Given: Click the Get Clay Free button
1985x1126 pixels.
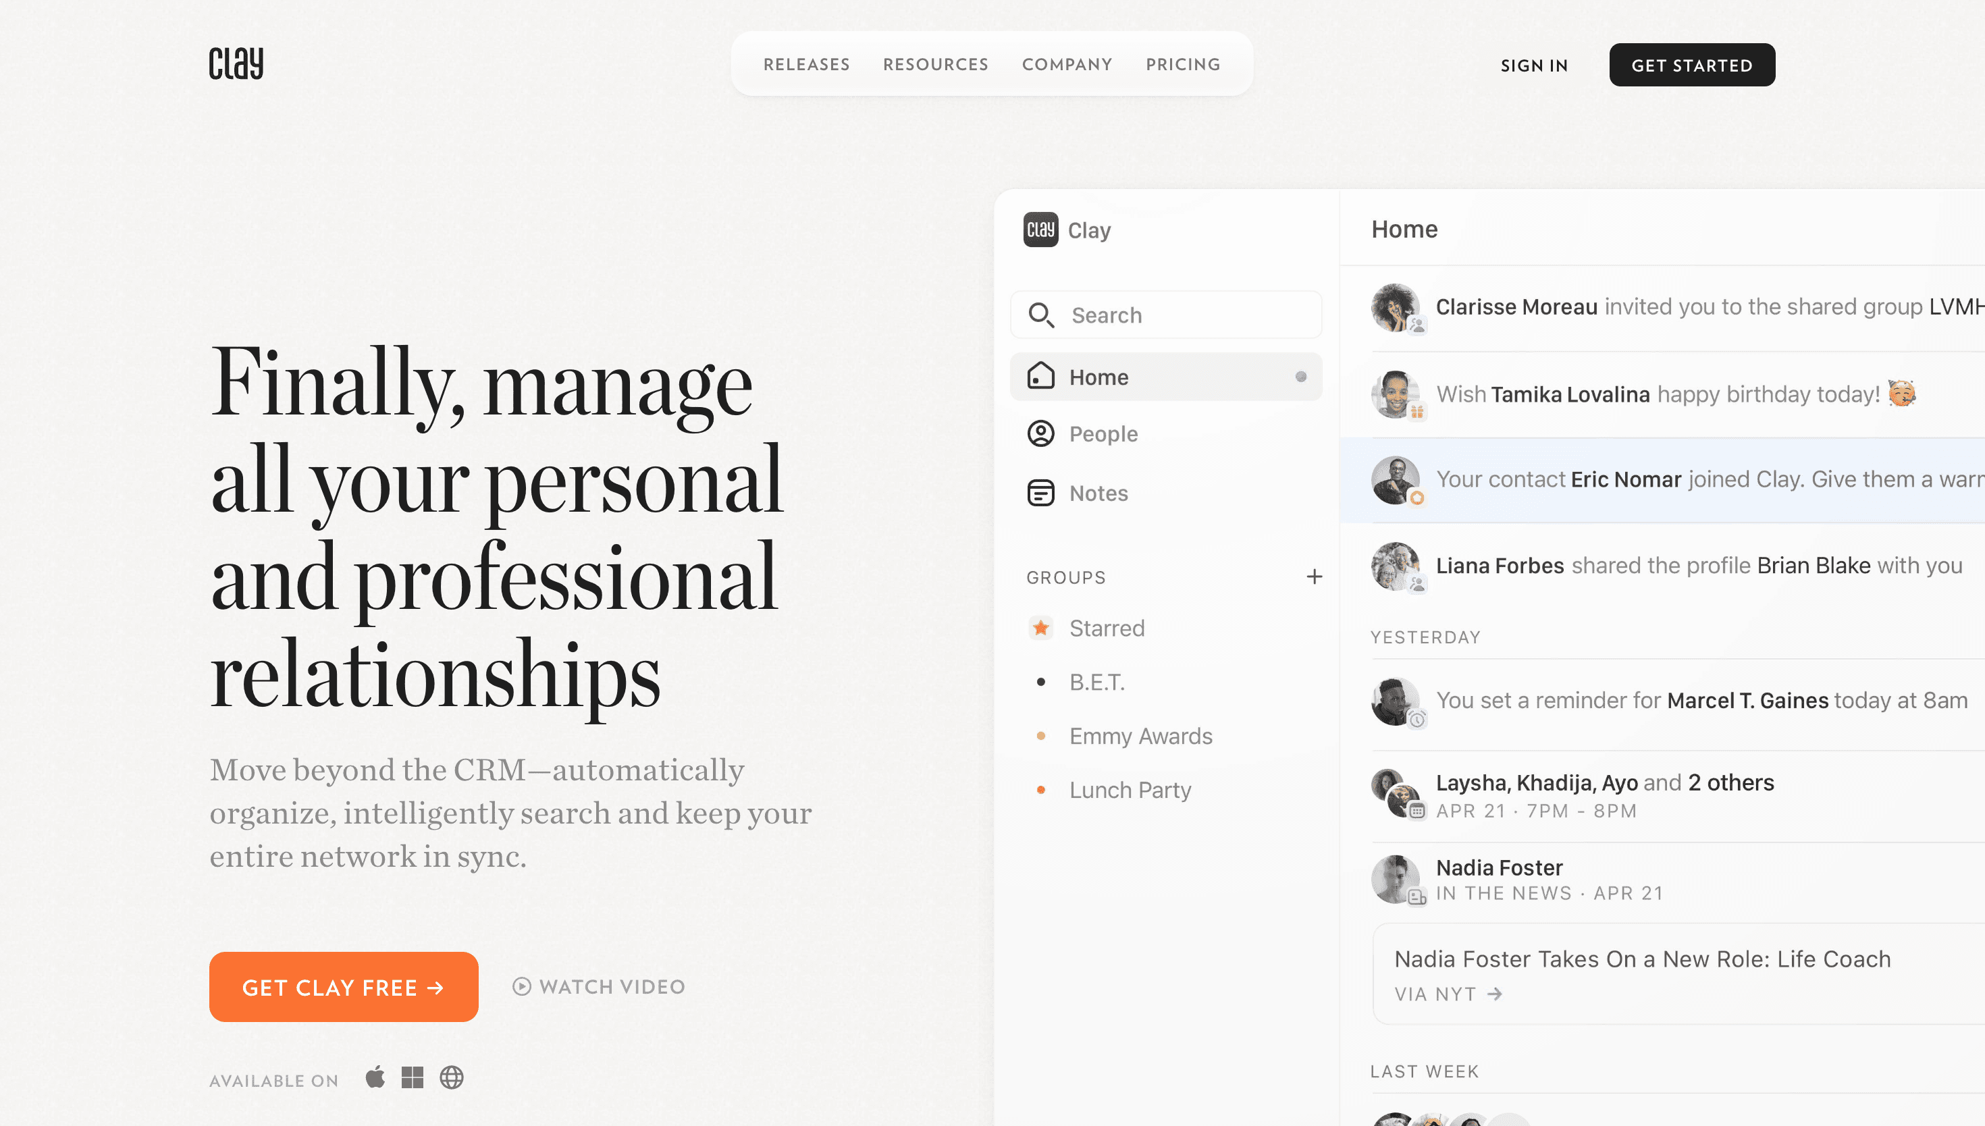Looking at the screenshot, I should pyautogui.click(x=344, y=987).
